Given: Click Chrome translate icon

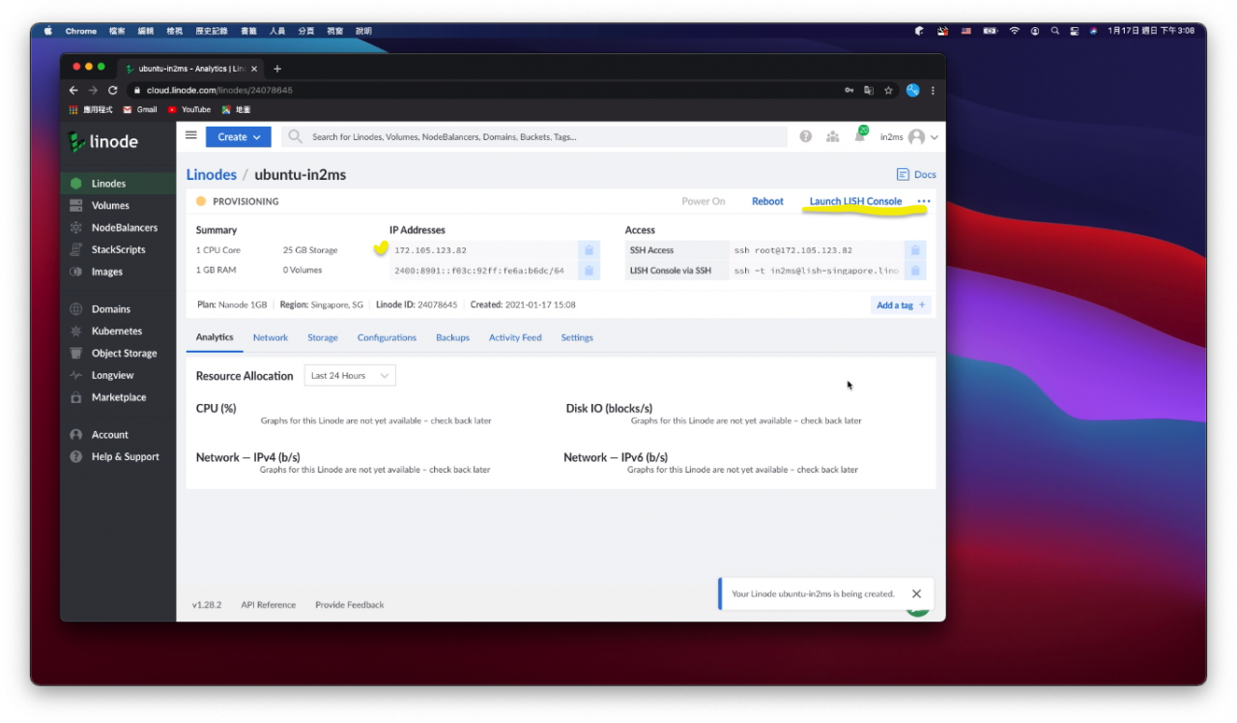Looking at the screenshot, I should point(869,90).
